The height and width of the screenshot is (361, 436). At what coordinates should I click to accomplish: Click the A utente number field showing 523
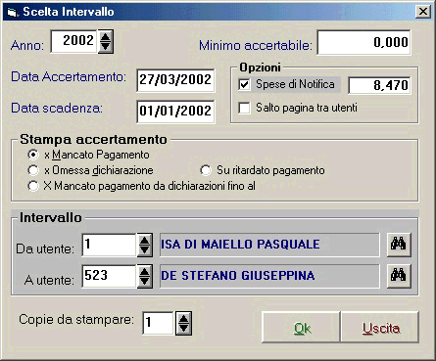coord(109,276)
